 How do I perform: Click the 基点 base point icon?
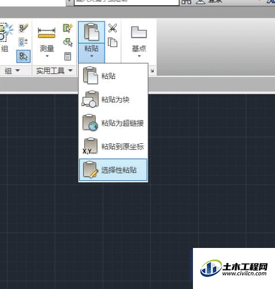(x=139, y=32)
